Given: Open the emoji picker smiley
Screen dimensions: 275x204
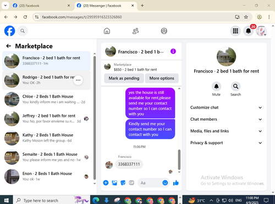Looking at the screenshot, I should 165,183.
